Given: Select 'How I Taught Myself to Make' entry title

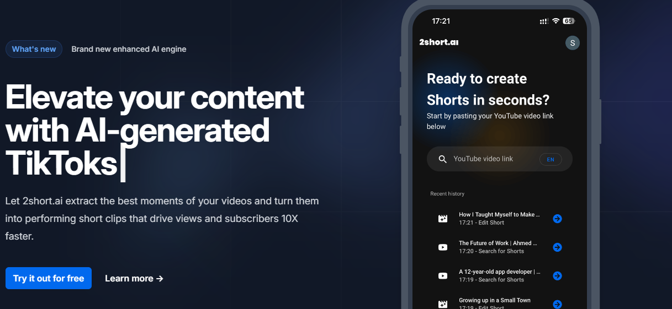Looking at the screenshot, I should pos(499,214).
